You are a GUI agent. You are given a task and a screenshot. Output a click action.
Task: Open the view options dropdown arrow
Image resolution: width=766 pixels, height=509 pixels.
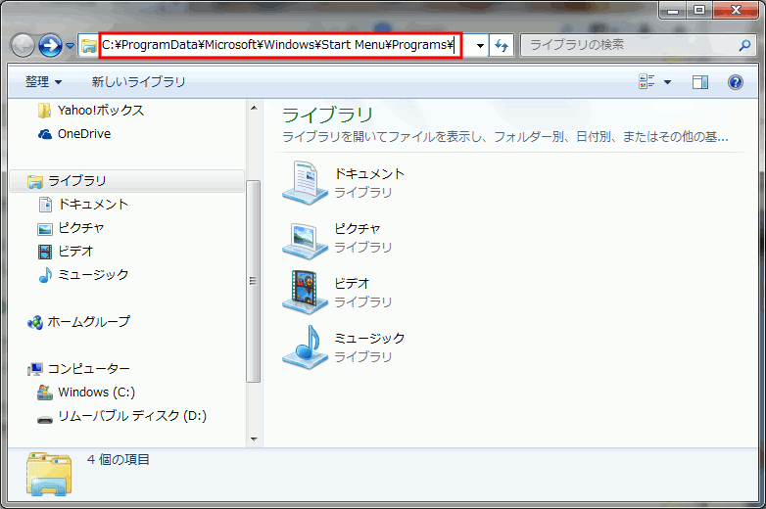pyautogui.click(x=667, y=82)
